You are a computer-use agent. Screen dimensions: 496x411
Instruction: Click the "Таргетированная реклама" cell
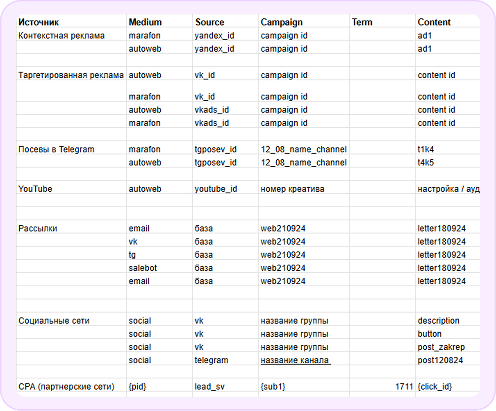click(x=71, y=75)
